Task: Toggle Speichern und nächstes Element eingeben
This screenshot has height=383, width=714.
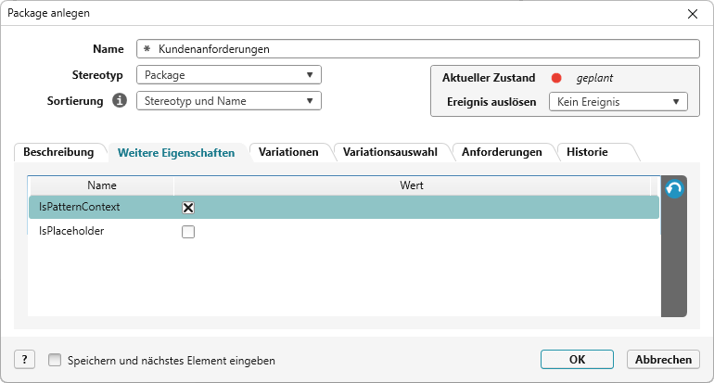Action: pyautogui.click(x=55, y=360)
